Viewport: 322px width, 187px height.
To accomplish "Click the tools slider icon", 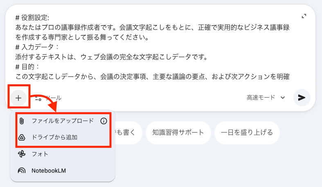I will [38, 98].
